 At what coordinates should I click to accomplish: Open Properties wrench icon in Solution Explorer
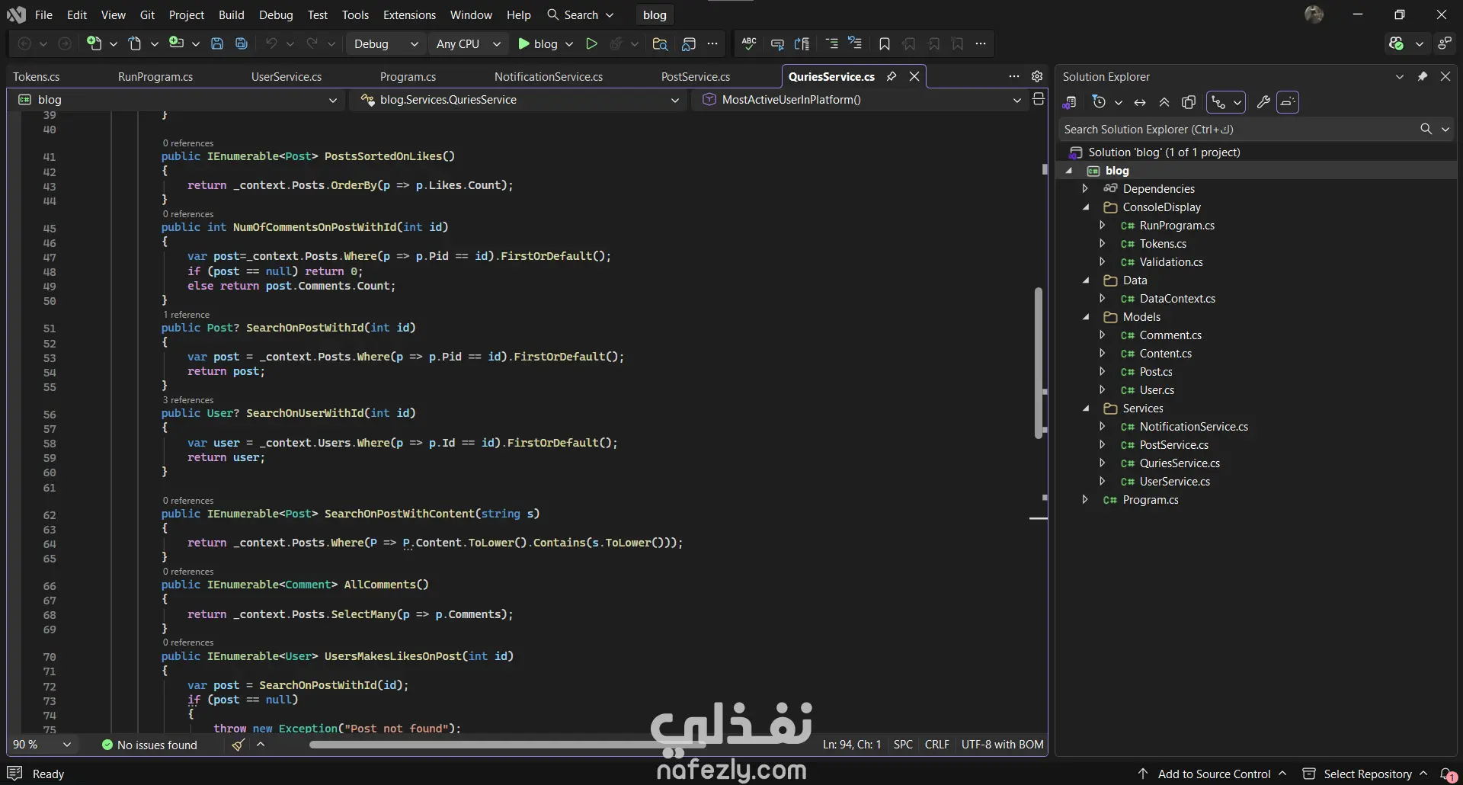click(1263, 102)
